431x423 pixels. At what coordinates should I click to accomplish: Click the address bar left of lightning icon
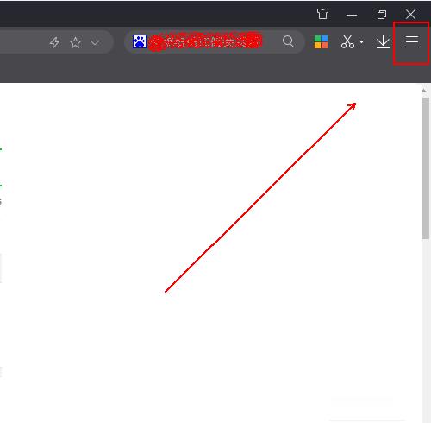[23, 42]
